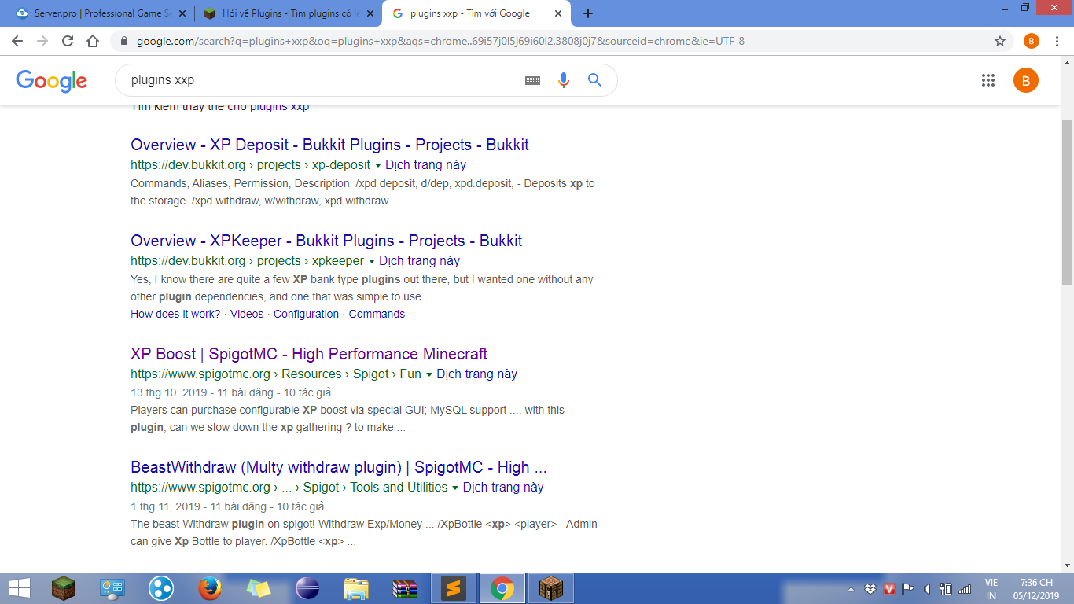Open Sticky Notes from the taskbar
Viewport: 1074px width, 604px height.
(259, 588)
